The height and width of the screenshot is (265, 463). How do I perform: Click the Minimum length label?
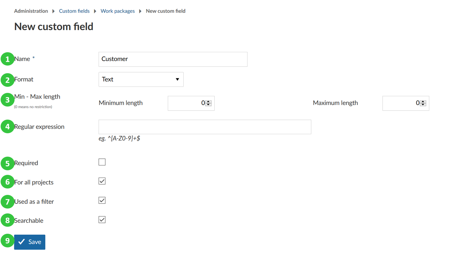[121, 103]
